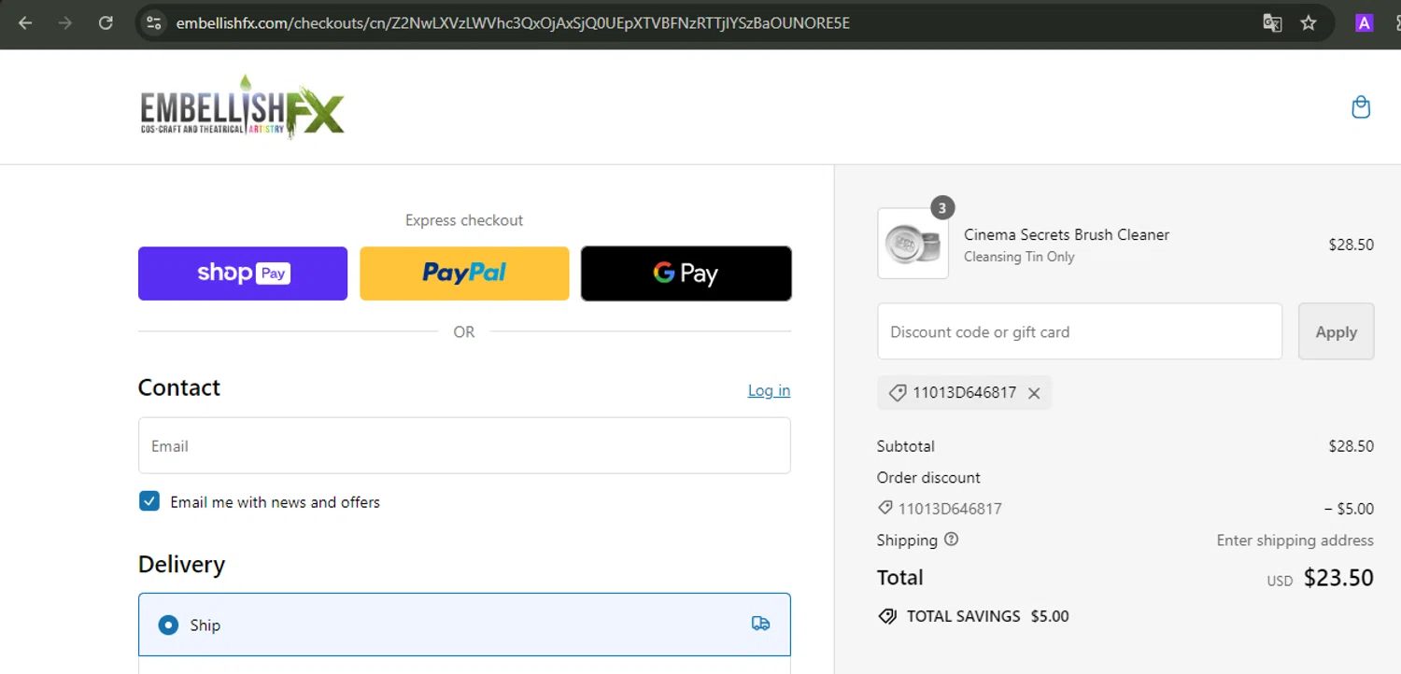Click the Delivery section heading
Viewport: 1401px width, 674px height.
point(181,565)
